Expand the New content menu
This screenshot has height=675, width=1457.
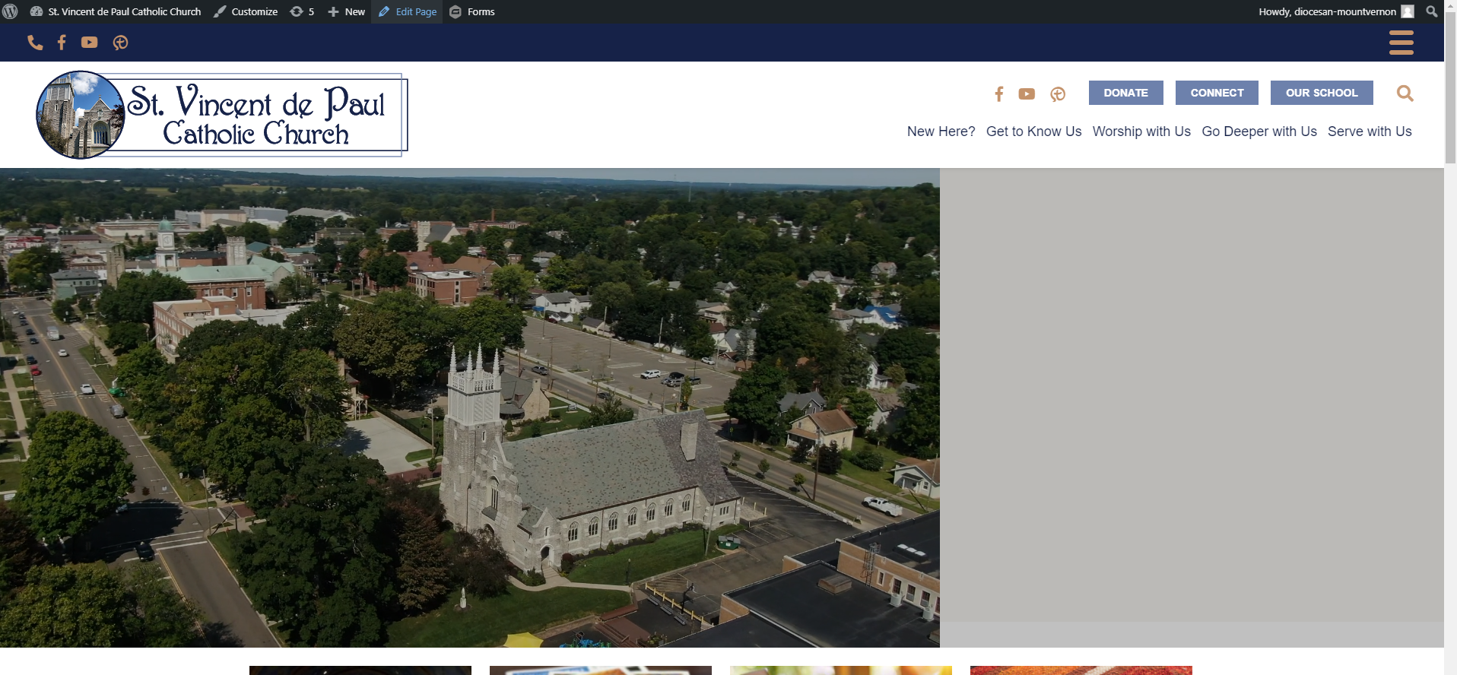[x=347, y=11]
